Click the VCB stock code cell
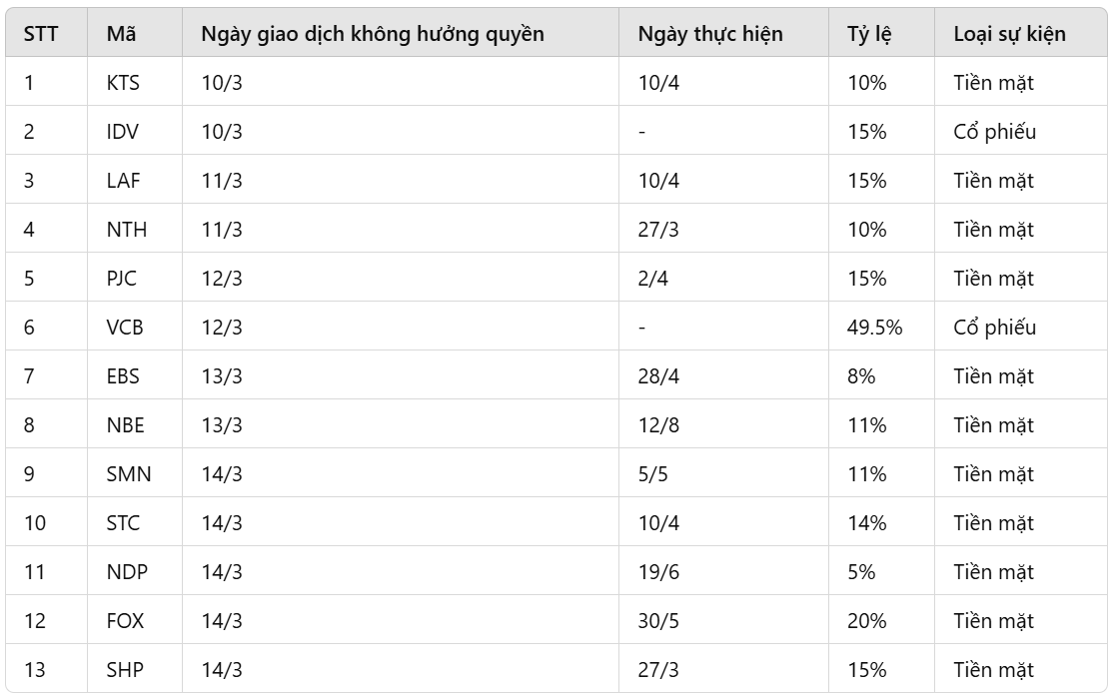The width and height of the screenshot is (1112, 696). 124,328
